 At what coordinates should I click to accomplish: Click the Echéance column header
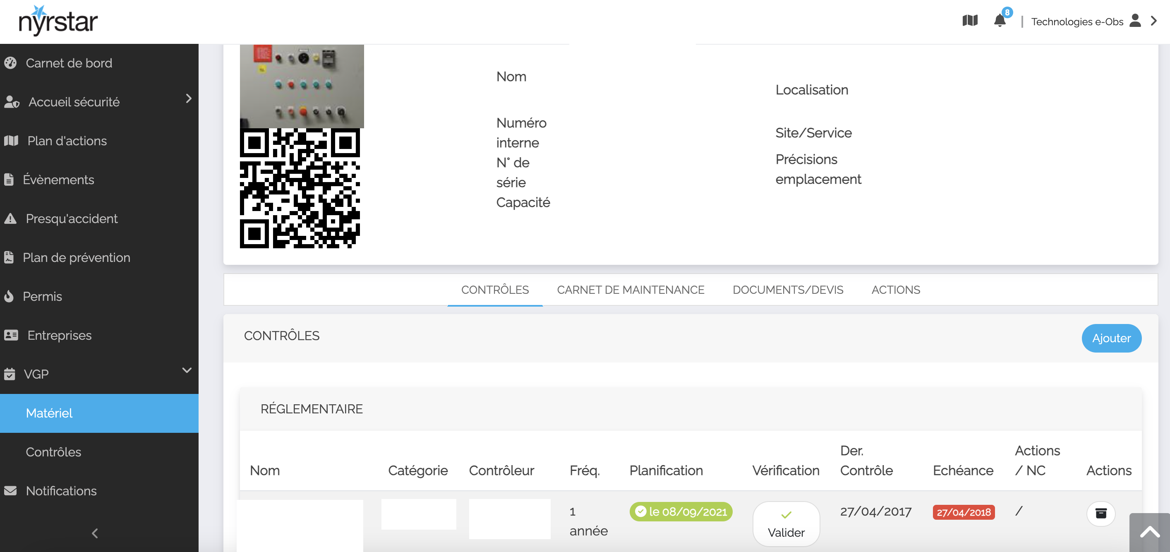(x=963, y=470)
